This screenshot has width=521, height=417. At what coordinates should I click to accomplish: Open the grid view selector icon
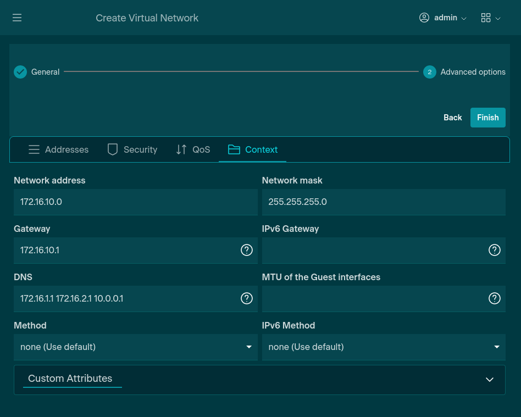coord(485,18)
